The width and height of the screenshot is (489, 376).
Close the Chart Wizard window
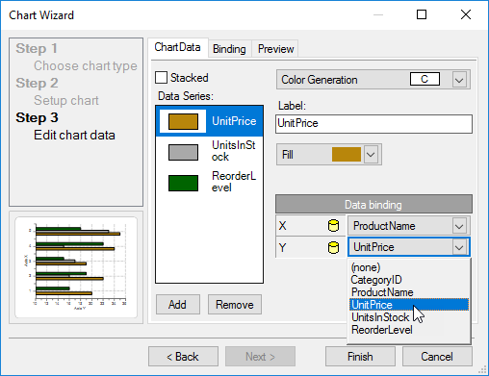point(466,14)
